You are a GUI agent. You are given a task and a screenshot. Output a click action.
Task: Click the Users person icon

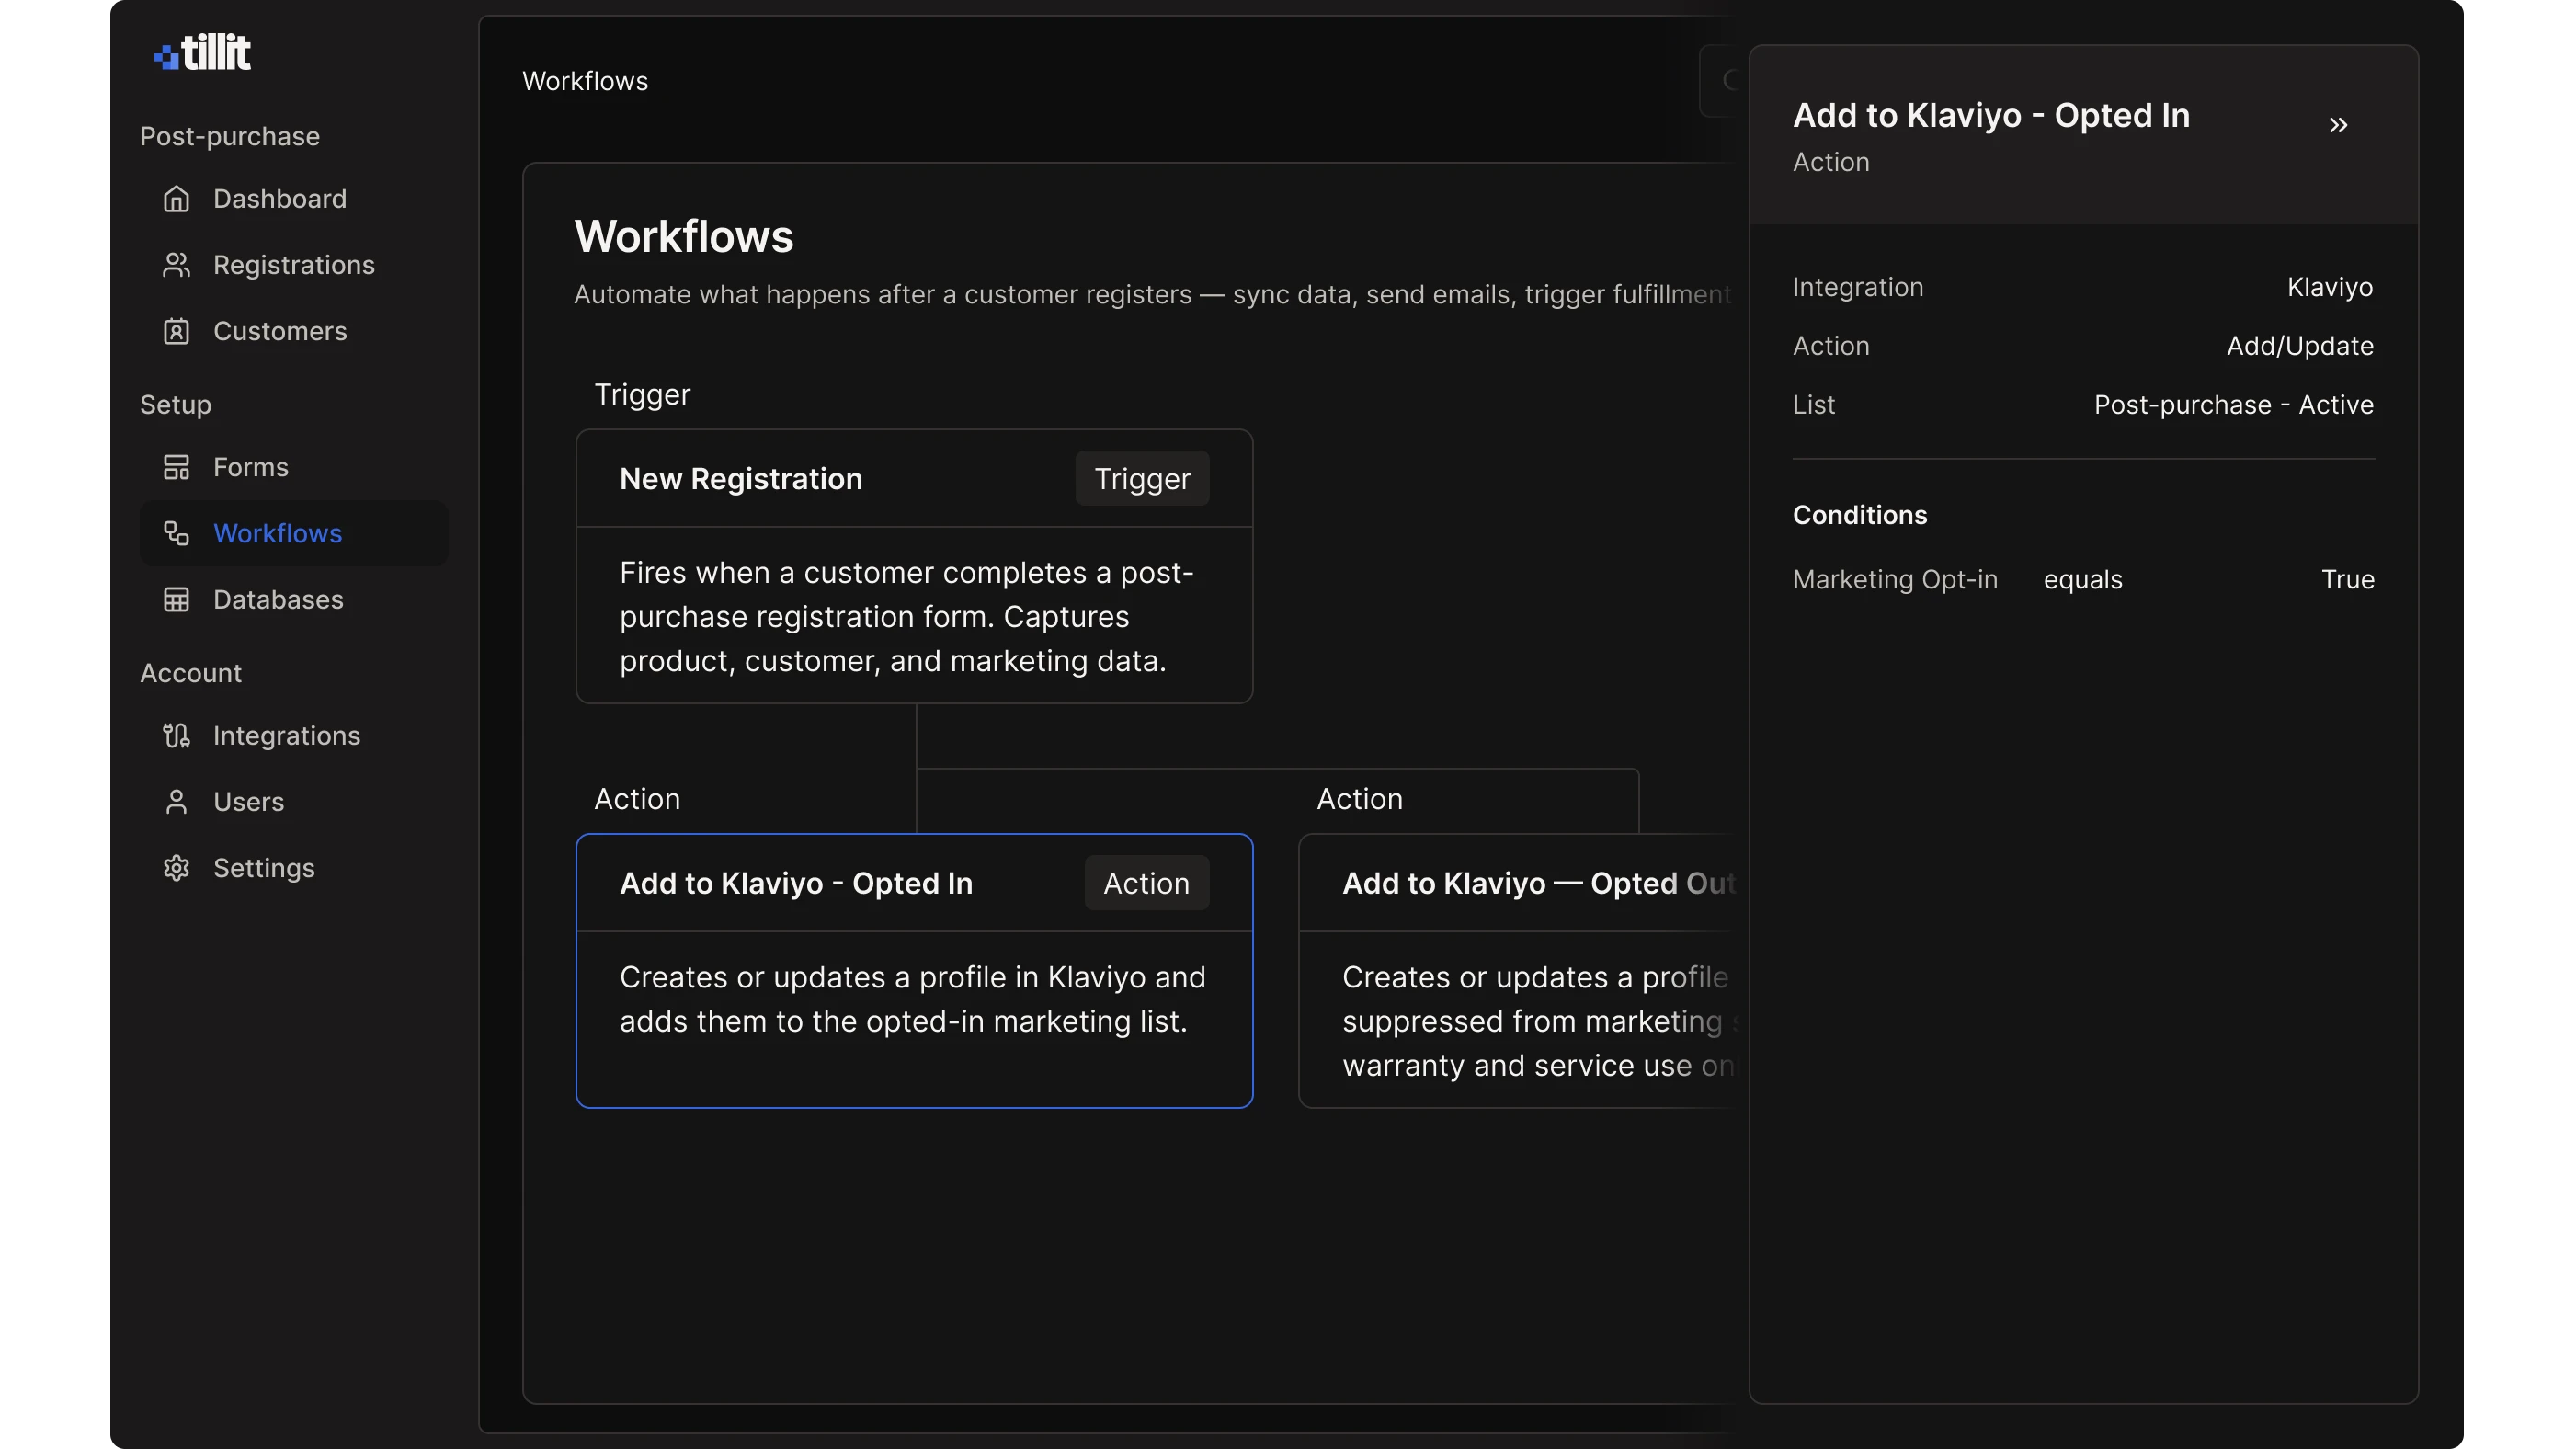point(176,802)
